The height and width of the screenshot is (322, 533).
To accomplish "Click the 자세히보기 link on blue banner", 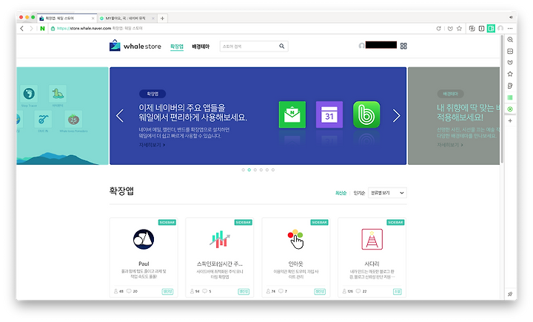I will [x=152, y=145].
